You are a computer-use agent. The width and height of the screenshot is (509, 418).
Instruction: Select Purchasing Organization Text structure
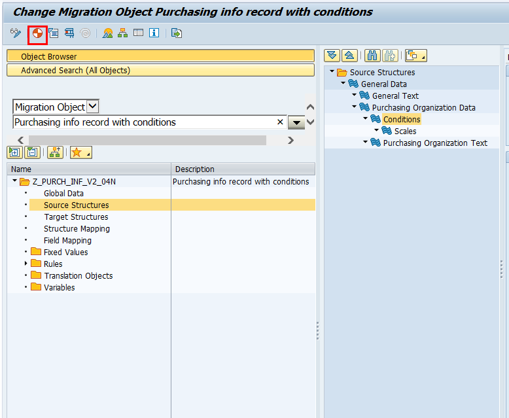point(435,143)
